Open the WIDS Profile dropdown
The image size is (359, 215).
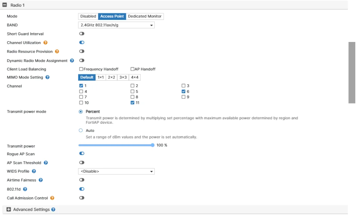[x=116, y=171]
